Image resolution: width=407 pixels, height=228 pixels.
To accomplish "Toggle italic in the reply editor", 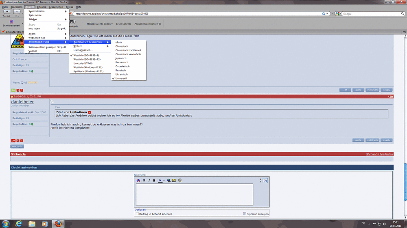I will (x=149, y=181).
